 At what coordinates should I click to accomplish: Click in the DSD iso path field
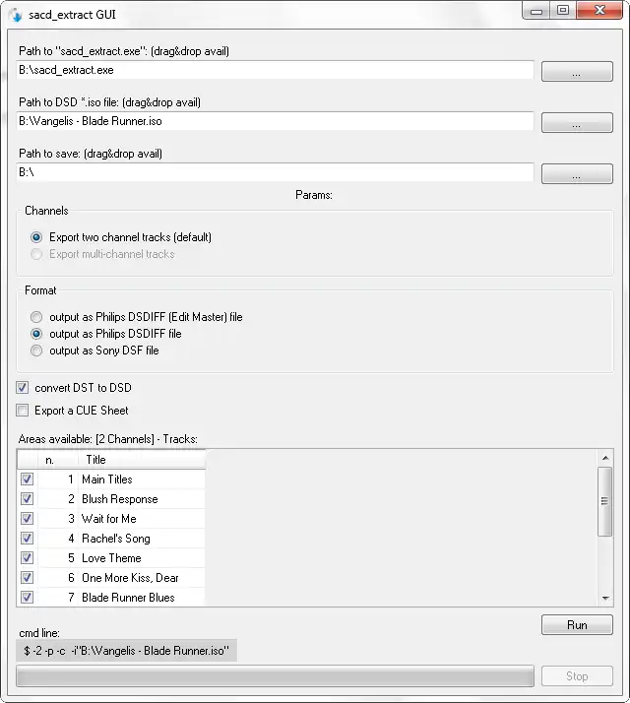click(x=276, y=121)
